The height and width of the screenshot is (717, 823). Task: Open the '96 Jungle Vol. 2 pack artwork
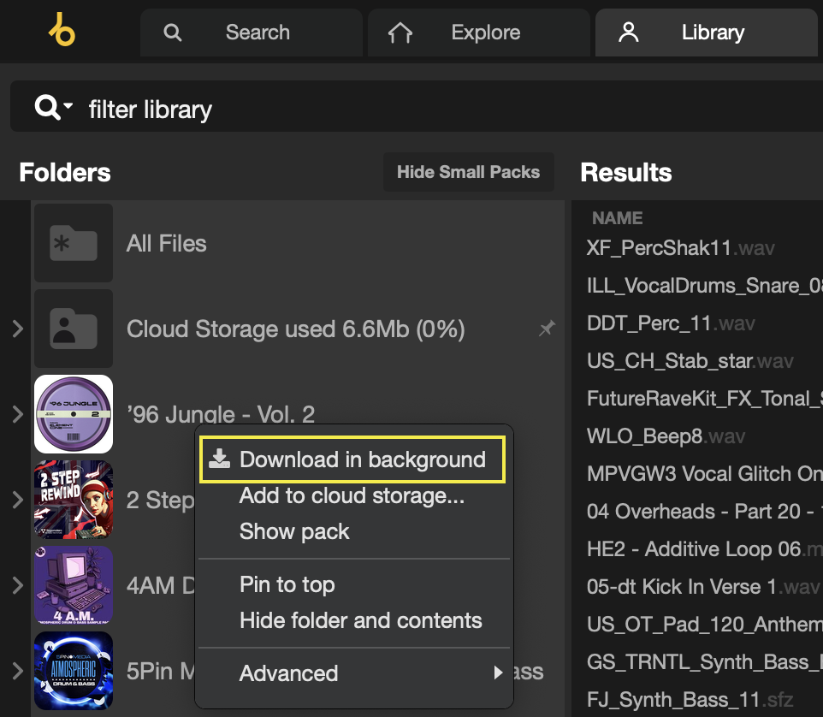coord(74,414)
